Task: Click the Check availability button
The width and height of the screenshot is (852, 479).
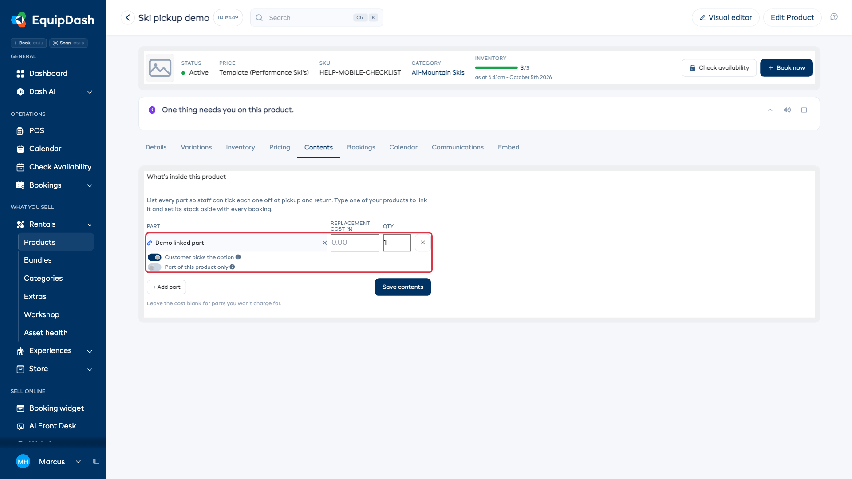Action: (x=719, y=68)
